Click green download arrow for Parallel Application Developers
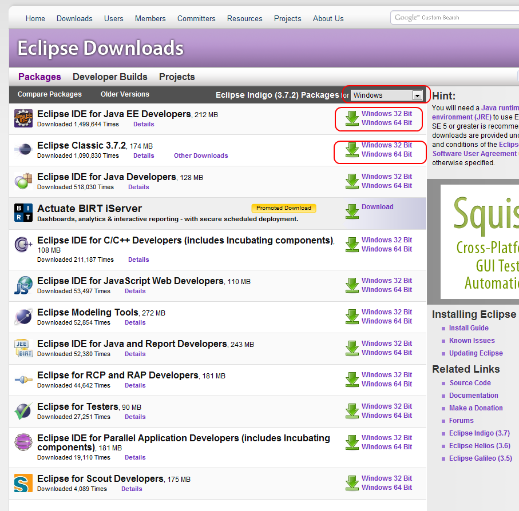 click(352, 442)
